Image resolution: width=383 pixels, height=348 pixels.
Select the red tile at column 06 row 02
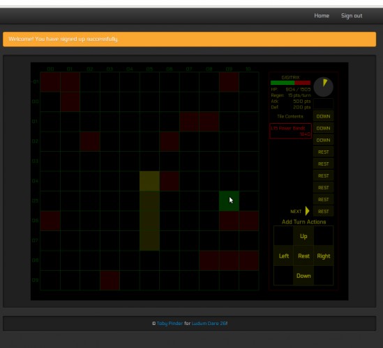pyautogui.click(x=170, y=141)
